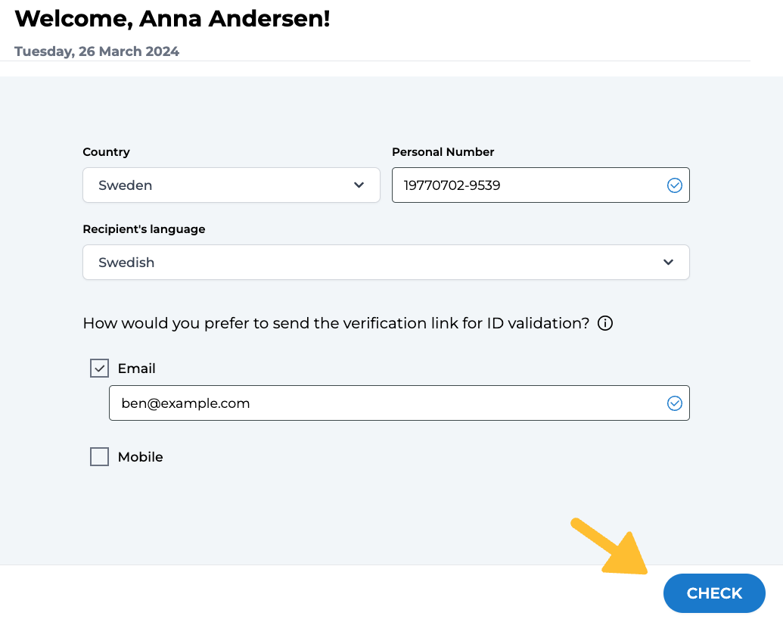
Task: Click the Email option label
Action: coord(137,369)
